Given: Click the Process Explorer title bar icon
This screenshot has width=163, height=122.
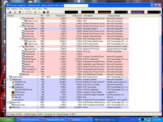Looking at the screenshot, I should pyautogui.click(x=8, y=5).
